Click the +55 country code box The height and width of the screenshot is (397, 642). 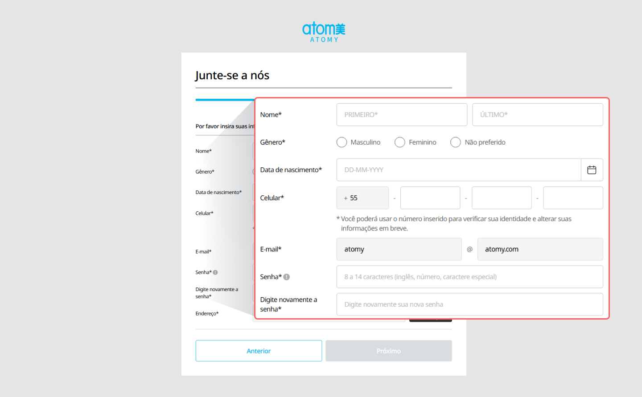362,198
